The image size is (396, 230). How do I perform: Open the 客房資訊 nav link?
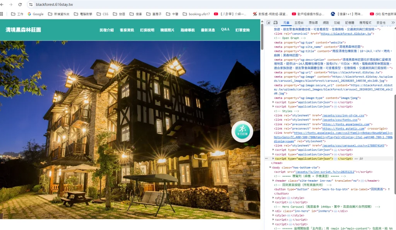point(127,30)
